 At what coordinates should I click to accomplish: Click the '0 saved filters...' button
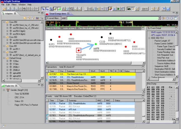tap(54, 18)
